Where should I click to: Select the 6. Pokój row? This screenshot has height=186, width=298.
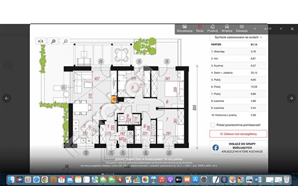tap(238, 87)
